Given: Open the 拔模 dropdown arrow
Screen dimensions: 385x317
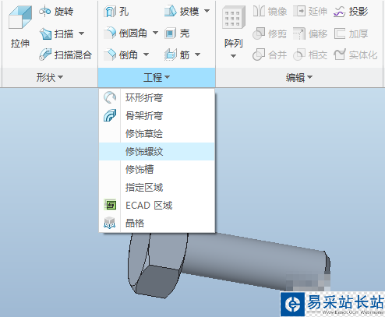Looking at the screenshot, I should pyautogui.click(x=207, y=11).
